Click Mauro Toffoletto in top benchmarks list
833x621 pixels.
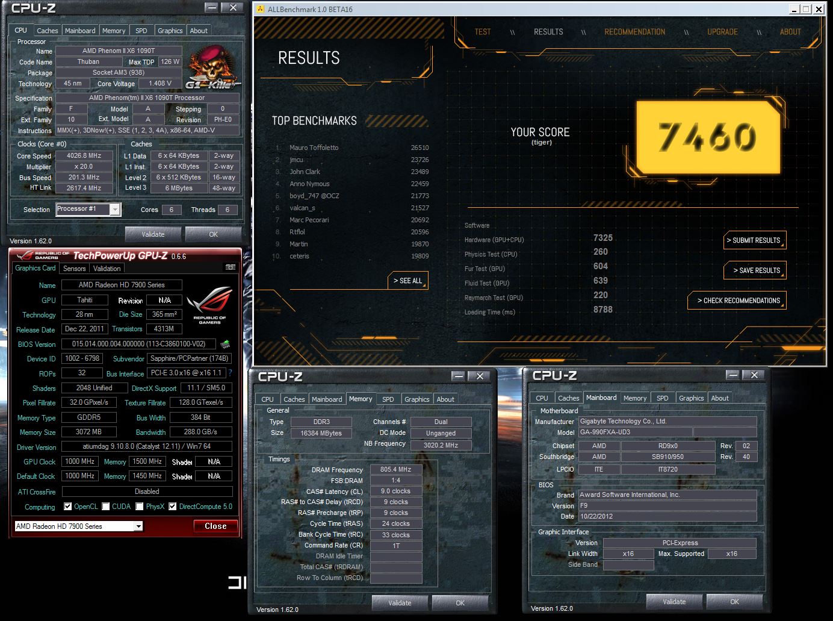pyautogui.click(x=314, y=148)
